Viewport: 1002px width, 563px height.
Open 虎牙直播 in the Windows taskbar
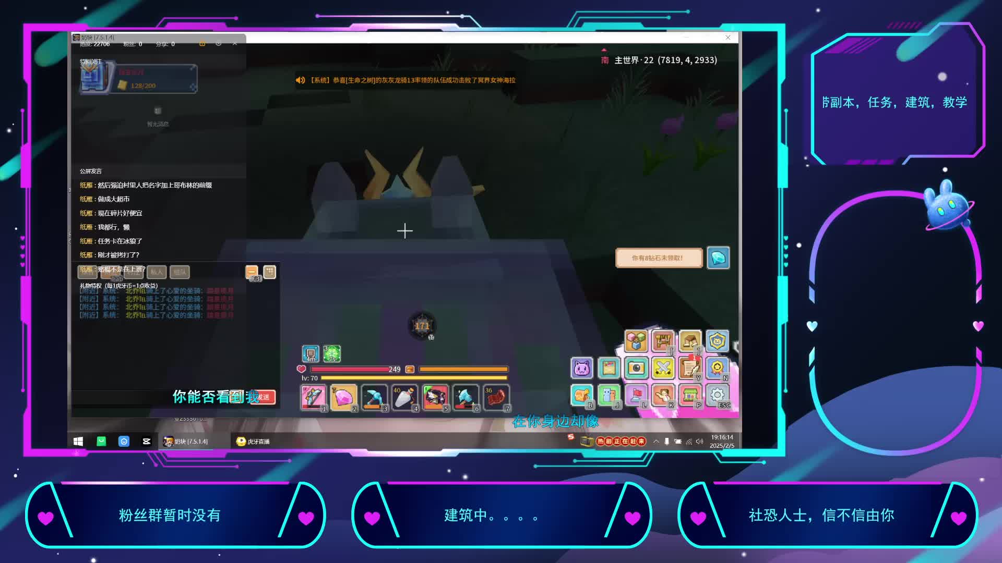tap(254, 442)
